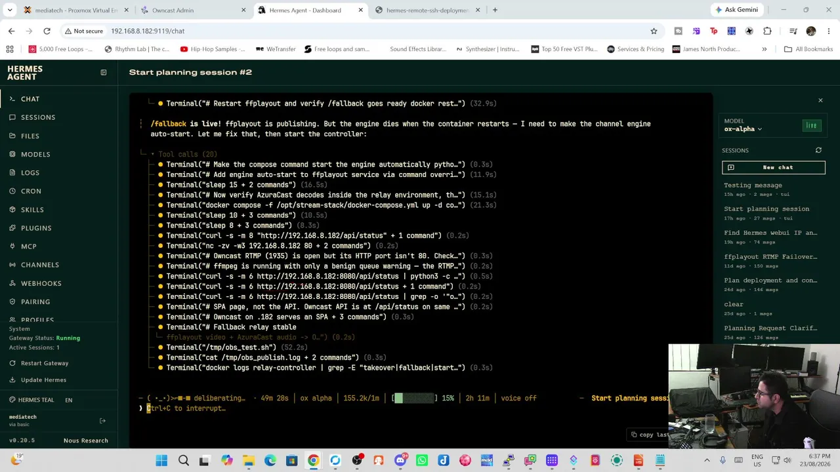Open the ox-alpha model dropdown

[743, 129]
